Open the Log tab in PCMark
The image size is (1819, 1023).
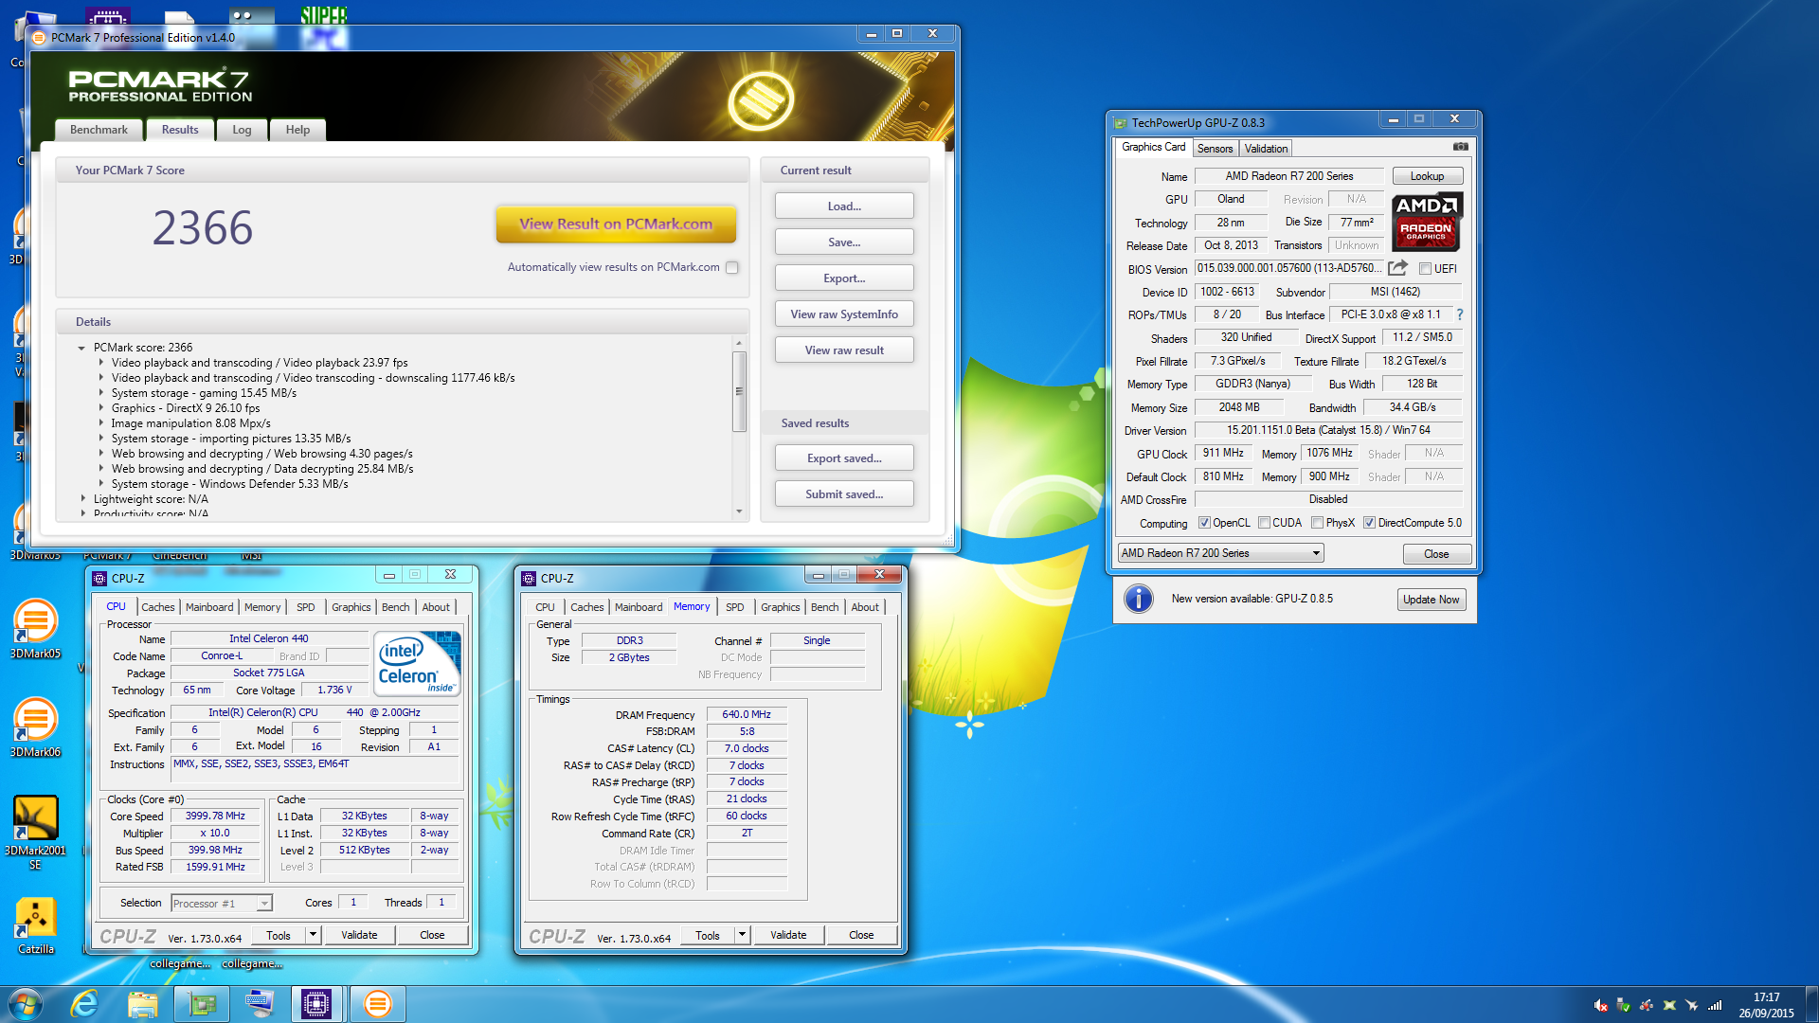(x=242, y=130)
